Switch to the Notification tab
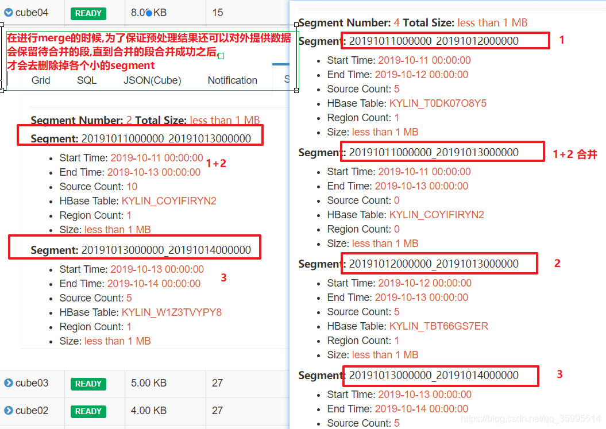 [232, 80]
